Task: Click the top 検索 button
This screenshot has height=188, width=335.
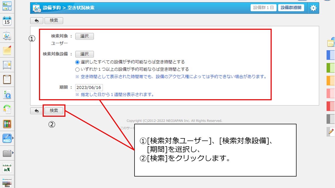Action: click(54, 21)
